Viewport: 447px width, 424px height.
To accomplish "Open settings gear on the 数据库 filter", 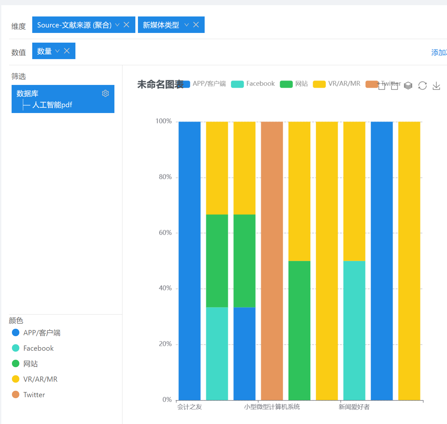I will pyautogui.click(x=105, y=93).
